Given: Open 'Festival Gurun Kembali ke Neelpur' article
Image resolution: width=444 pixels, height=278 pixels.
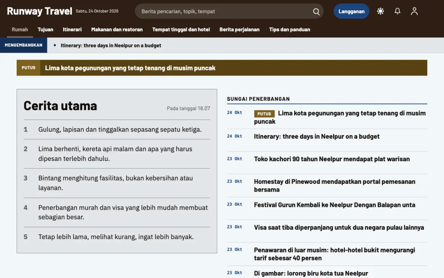Looking at the screenshot, I should point(334,205).
